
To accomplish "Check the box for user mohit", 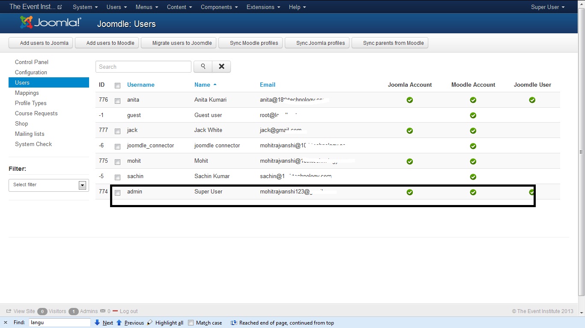I will tap(117, 162).
